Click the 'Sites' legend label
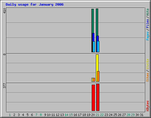Image resolution: width=151 pixels, height=118 pixels. [x=147, y=77]
